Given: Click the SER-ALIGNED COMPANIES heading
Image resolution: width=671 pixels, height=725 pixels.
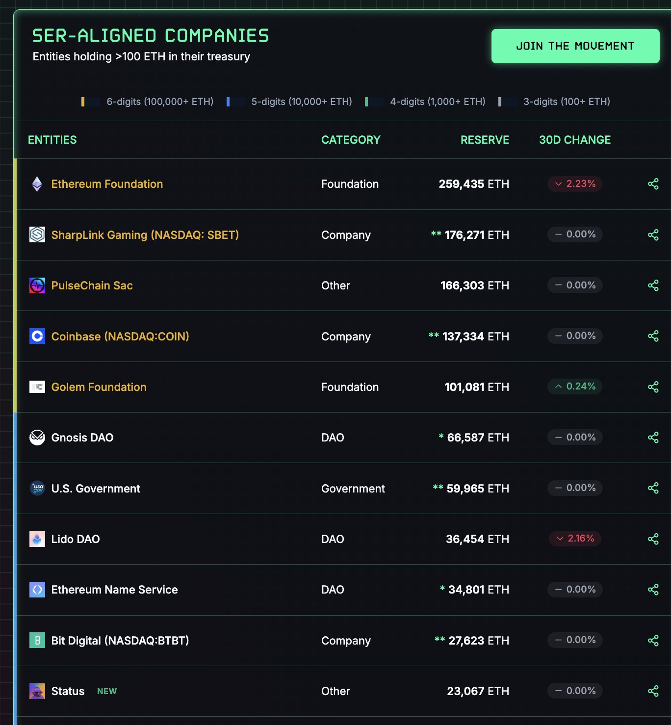Looking at the screenshot, I should (151, 36).
